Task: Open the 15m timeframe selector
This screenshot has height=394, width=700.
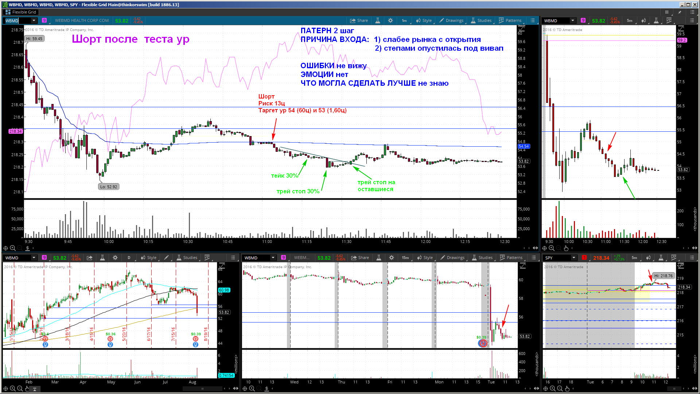Action: tap(405, 258)
